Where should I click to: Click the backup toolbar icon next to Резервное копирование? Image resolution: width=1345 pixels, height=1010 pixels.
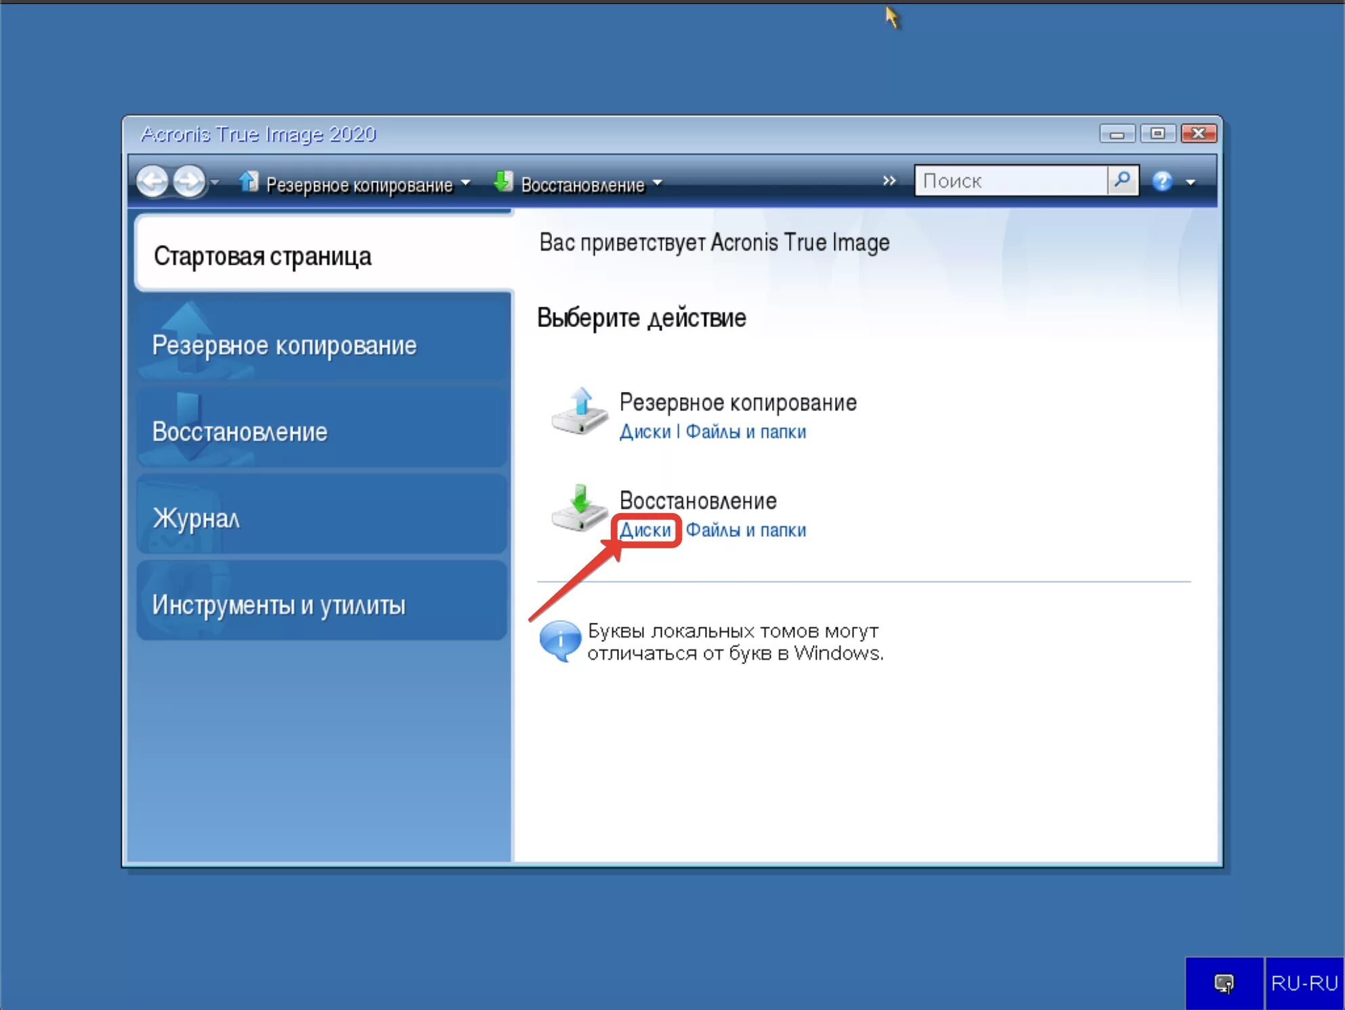click(249, 182)
